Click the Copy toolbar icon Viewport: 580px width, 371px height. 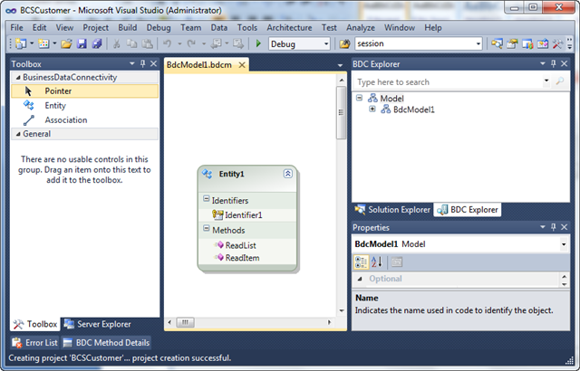[131, 44]
